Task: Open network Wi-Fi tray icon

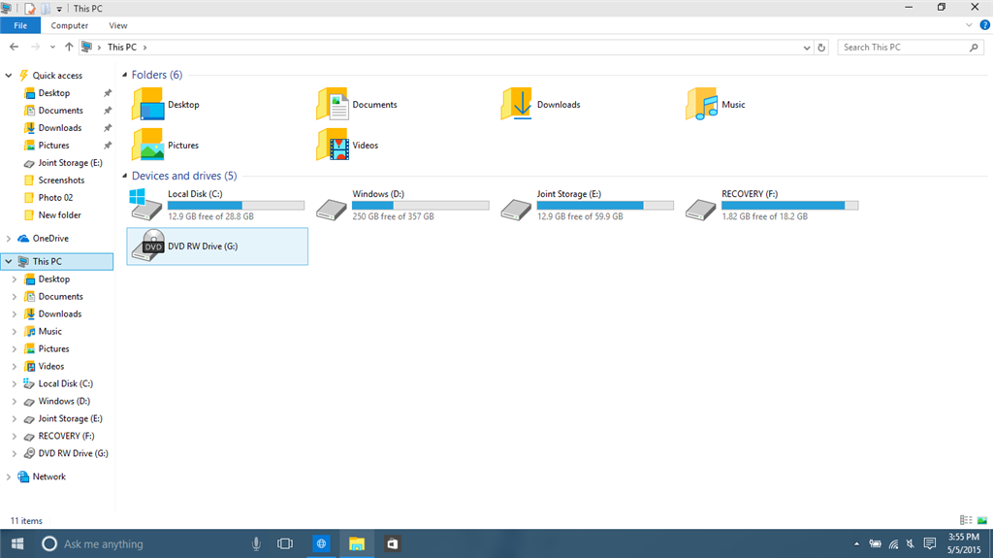Action: click(893, 543)
